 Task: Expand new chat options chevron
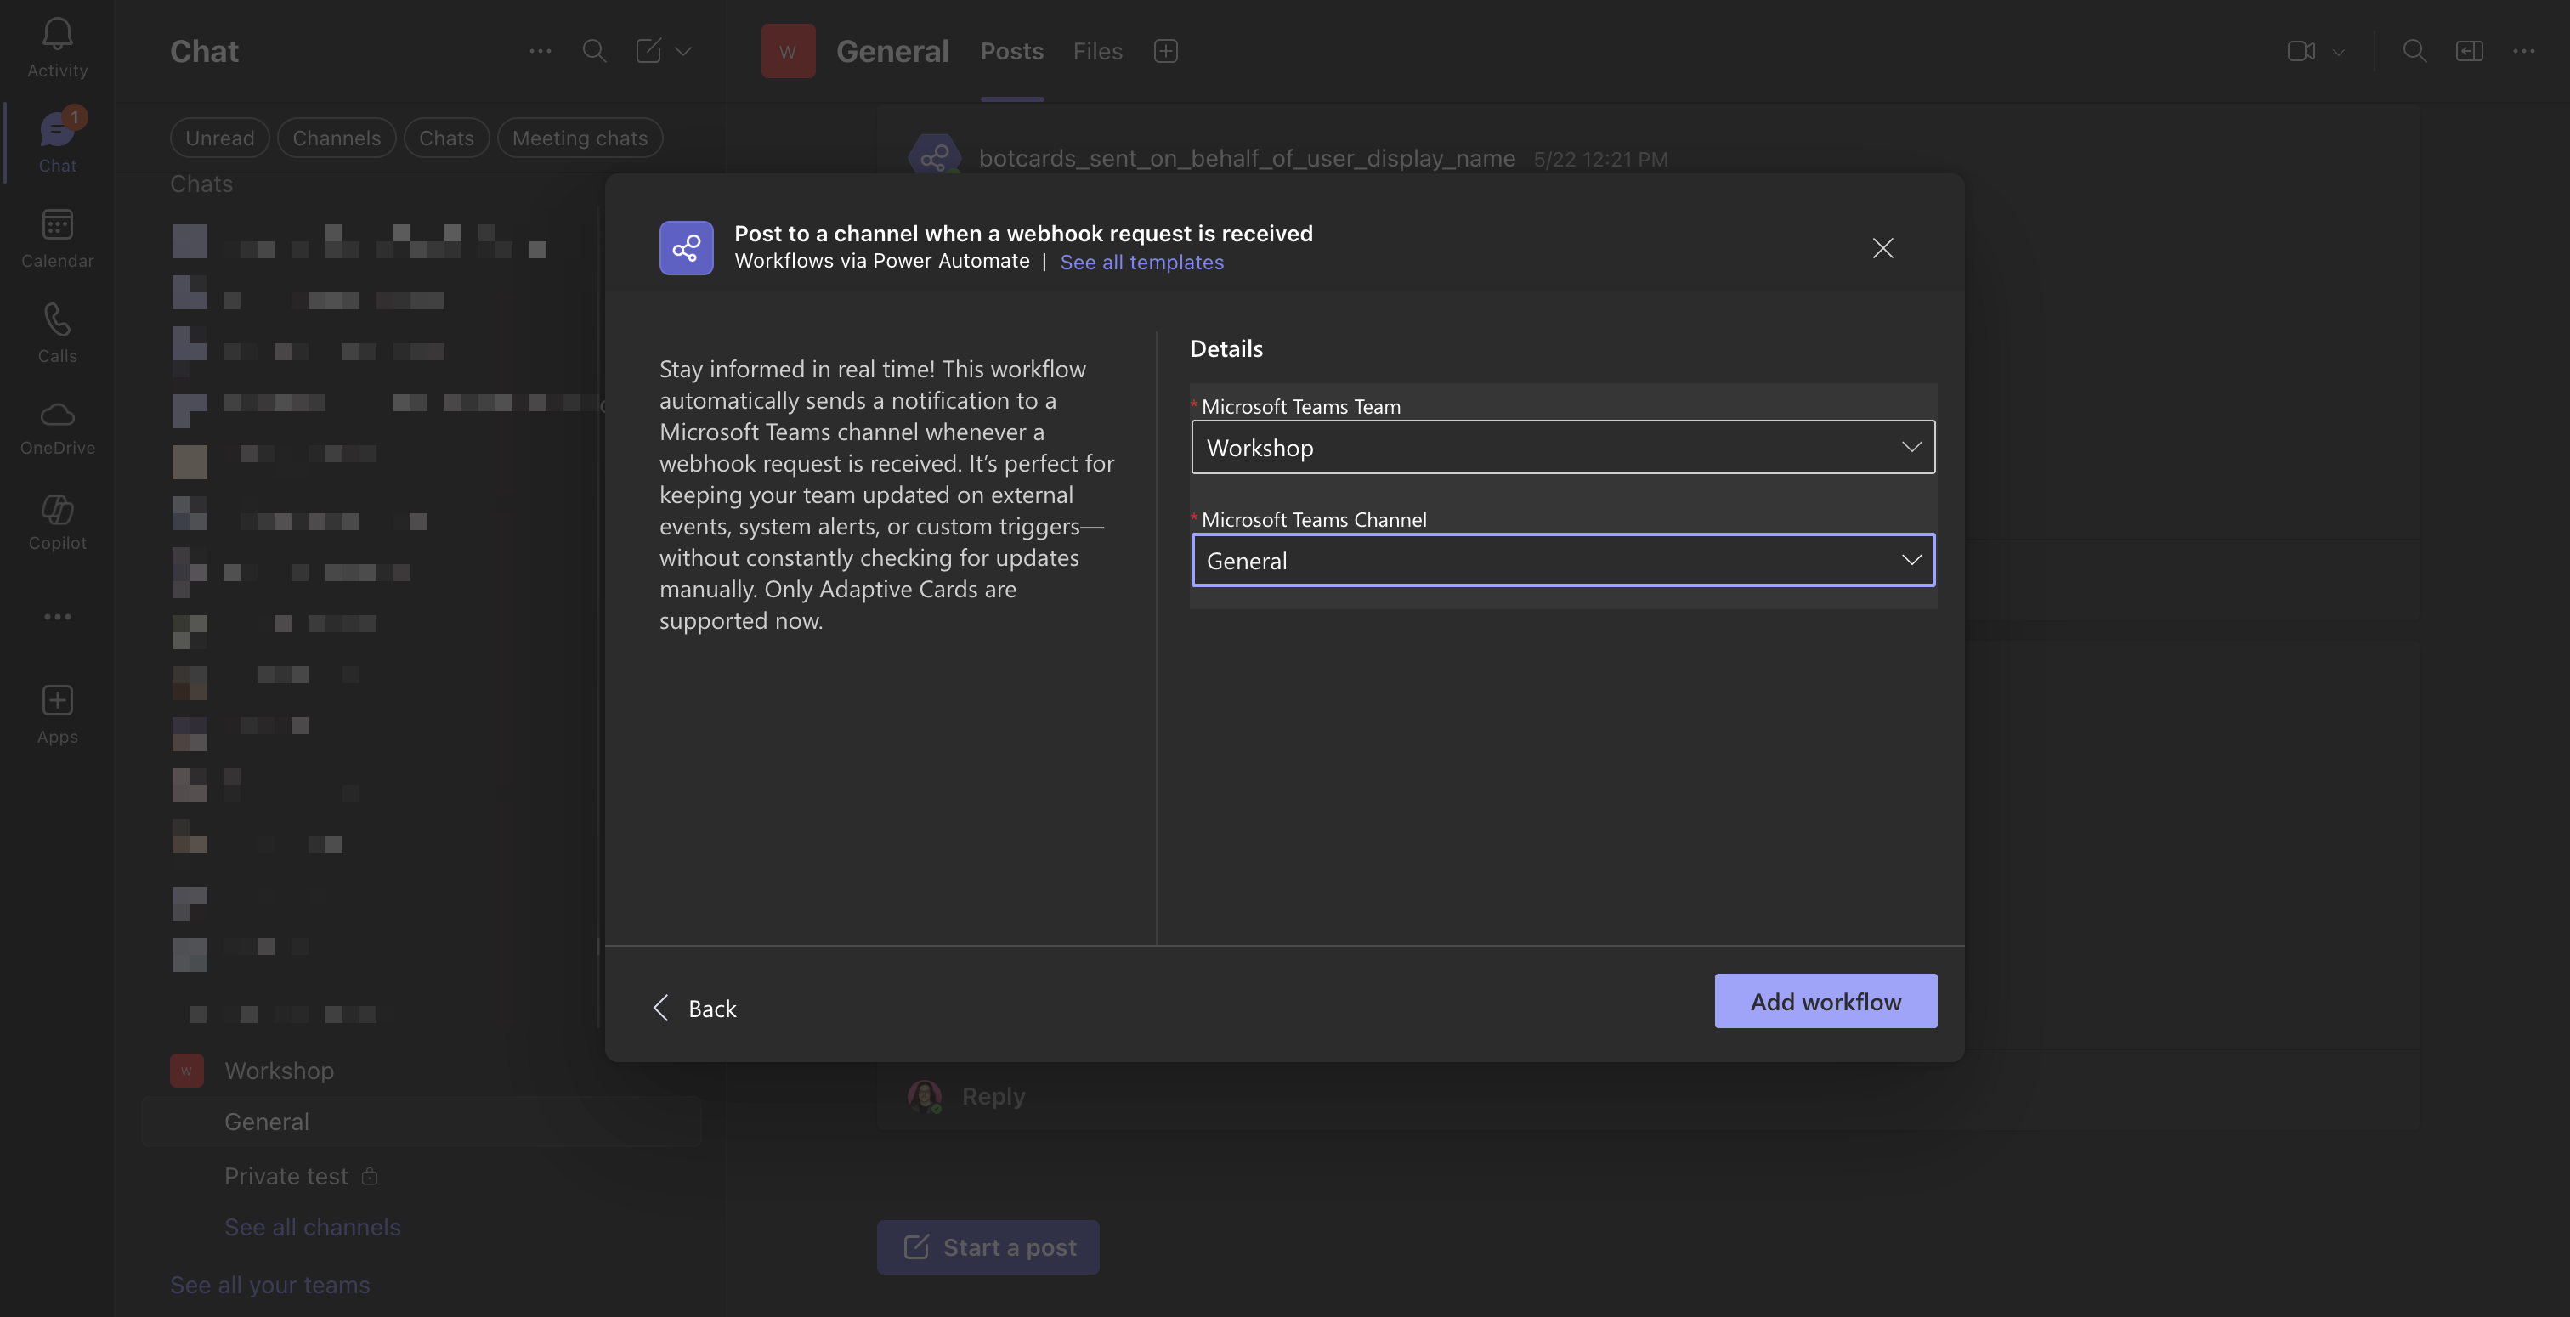click(683, 51)
